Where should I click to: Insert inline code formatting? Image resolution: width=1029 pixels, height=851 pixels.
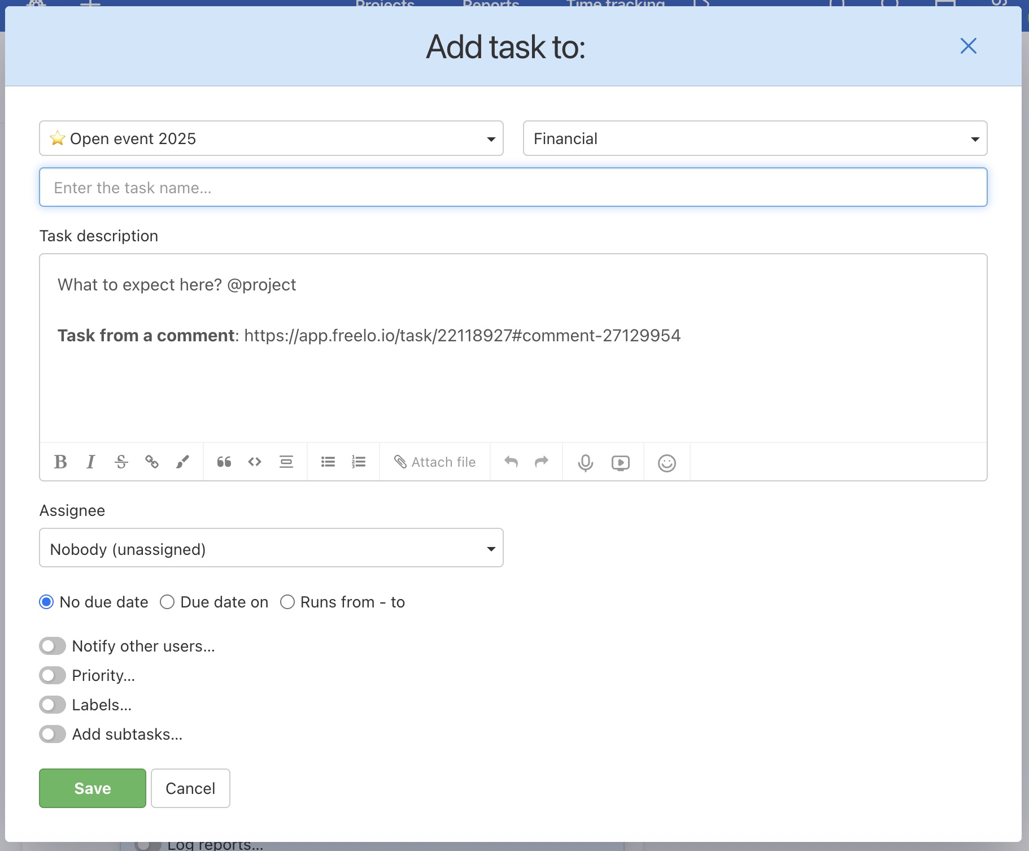(x=255, y=462)
